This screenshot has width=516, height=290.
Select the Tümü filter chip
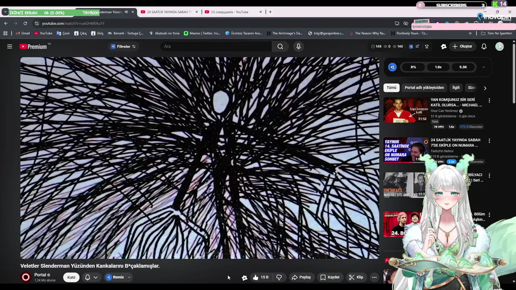tap(391, 87)
